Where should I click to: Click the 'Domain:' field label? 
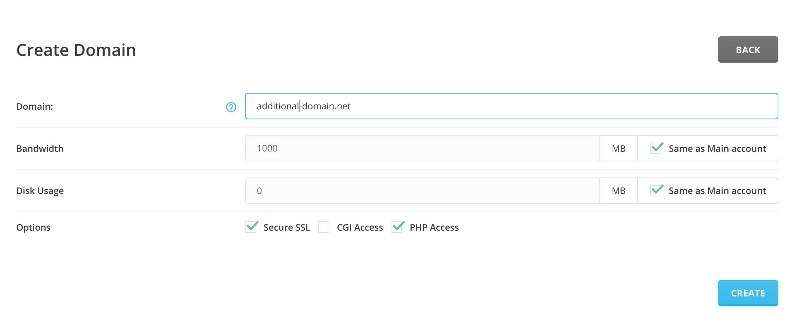tap(35, 107)
